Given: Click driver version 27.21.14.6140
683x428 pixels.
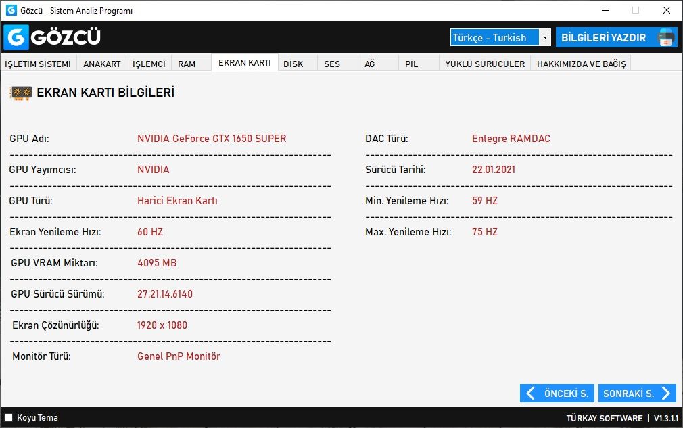Looking at the screenshot, I should pyautogui.click(x=165, y=294).
